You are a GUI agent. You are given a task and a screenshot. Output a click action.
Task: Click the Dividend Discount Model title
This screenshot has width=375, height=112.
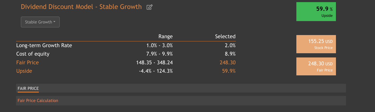[81, 7]
